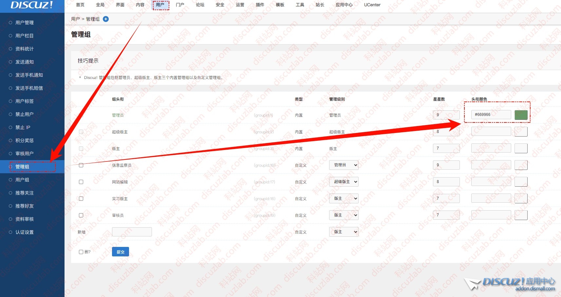Toggle the checkbox for 审核员 group
Viewport: 561px width, 297px height.
coord(81,215)
